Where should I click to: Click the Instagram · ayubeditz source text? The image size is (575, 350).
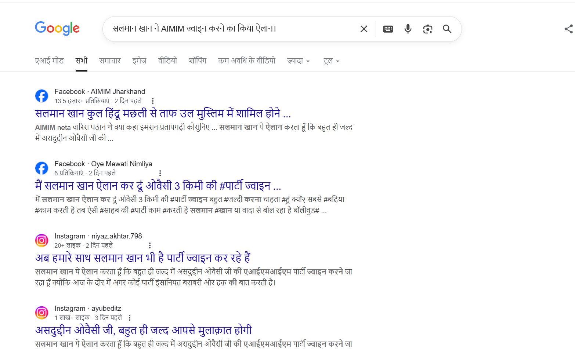(88, 308)
